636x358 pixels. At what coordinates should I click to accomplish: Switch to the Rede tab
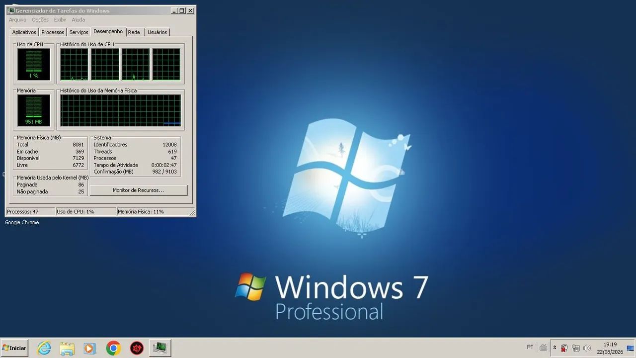134,32
